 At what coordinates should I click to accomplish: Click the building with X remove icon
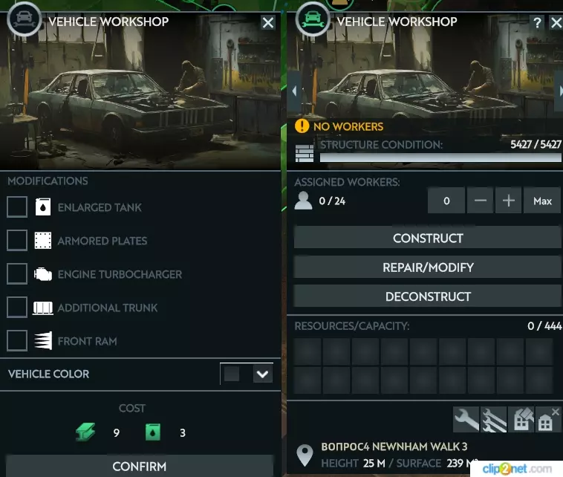point(548,420)
